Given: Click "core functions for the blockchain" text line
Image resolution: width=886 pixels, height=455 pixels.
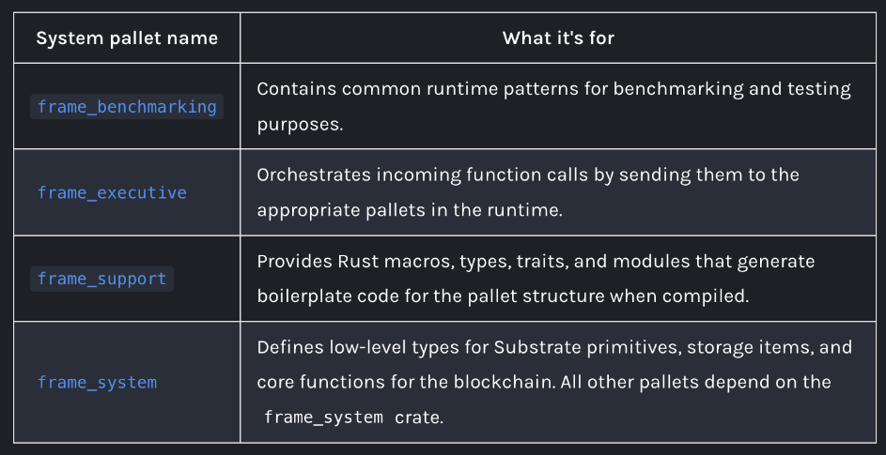Looking at the screenshot, I should click(x=544, y=382).
